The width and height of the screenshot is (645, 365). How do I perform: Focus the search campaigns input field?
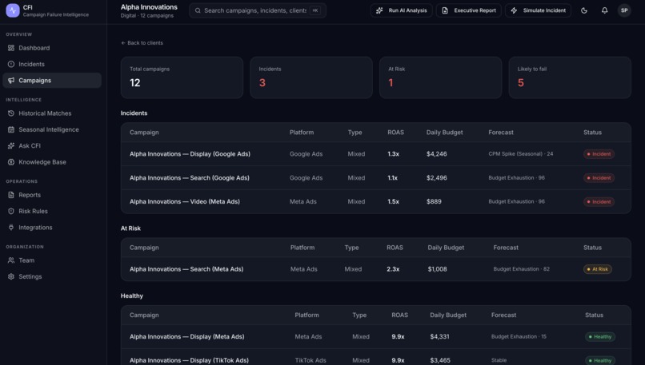pyautogui.click(x=258, y=10)
